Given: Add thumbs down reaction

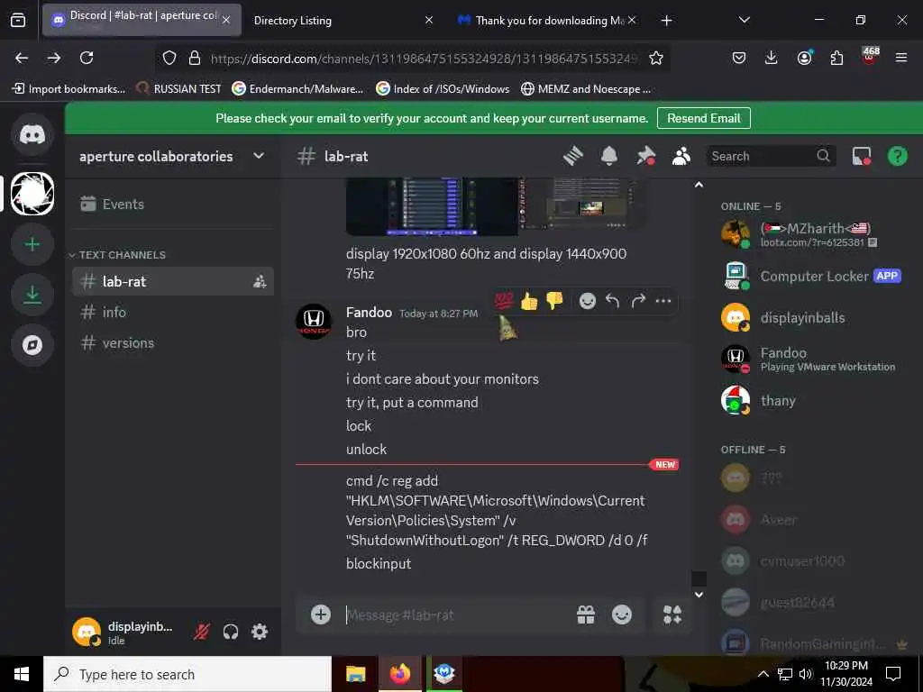Looking at the screenshot, I should coord(554,301).
